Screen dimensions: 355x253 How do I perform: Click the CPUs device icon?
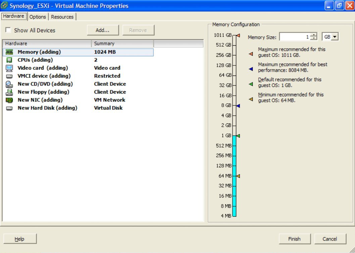tap(9, 60)
